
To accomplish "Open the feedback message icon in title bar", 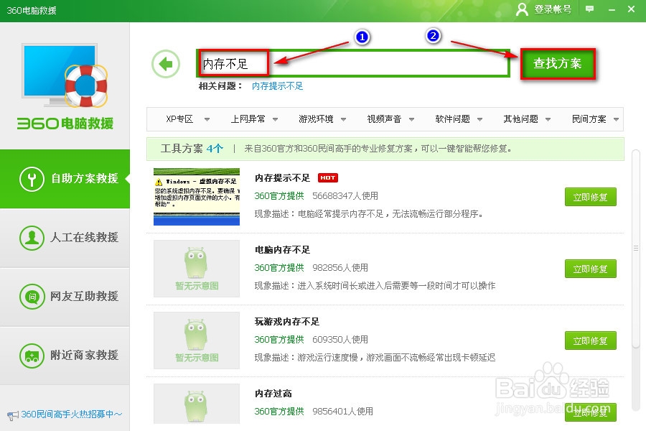I will (x=589, y=9).
